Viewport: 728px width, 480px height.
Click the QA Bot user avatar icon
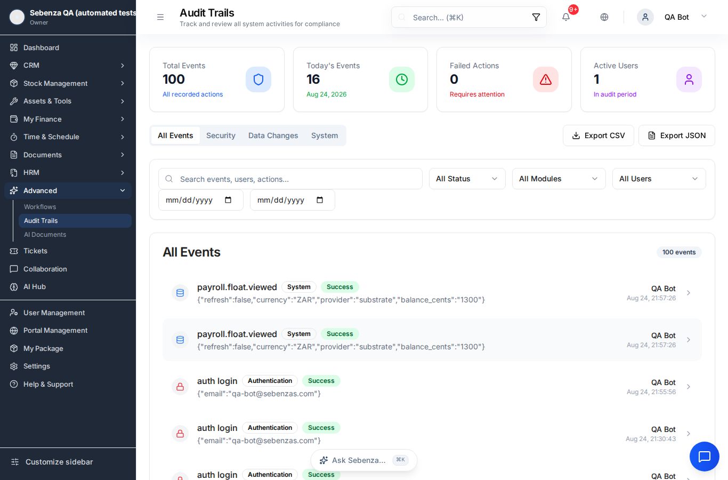[645, 17]
